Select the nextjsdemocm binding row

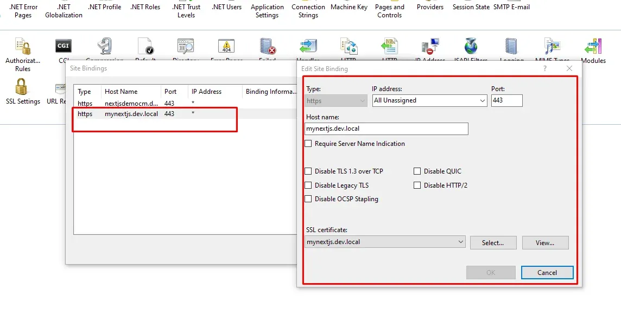[x=185, y=104]
